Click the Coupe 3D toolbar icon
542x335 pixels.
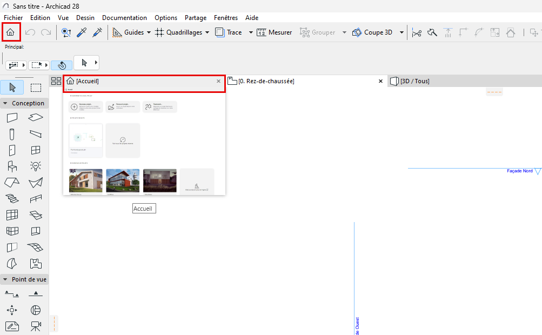tap(357, 32)
